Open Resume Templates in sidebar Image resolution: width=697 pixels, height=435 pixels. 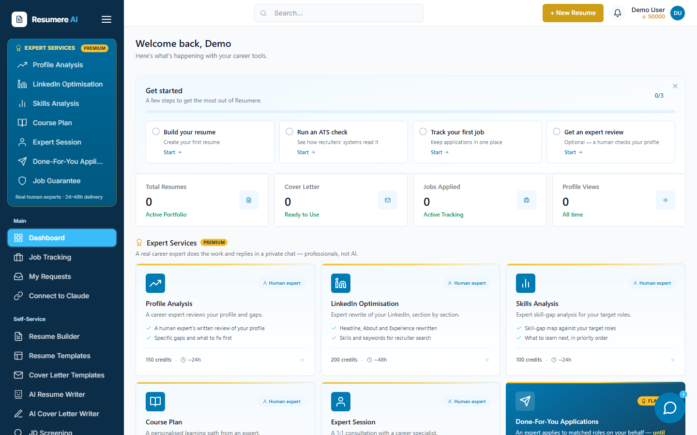pos(62,356)
